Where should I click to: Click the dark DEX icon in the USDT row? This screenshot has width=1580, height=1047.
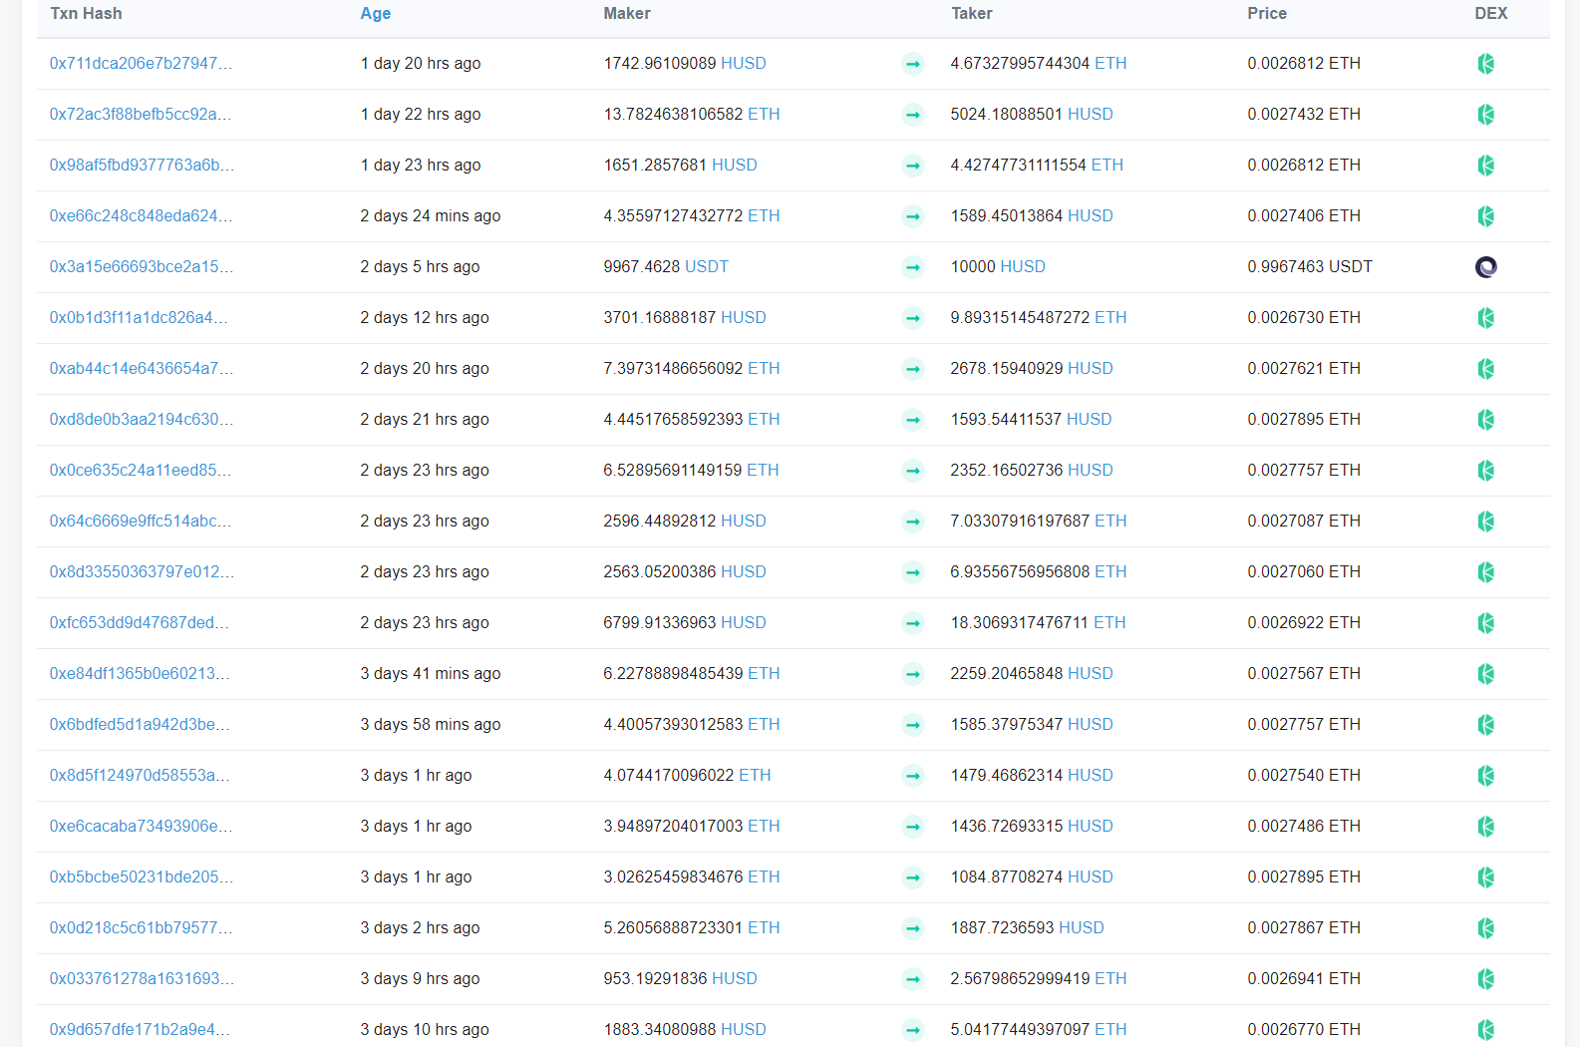tap(1485, 267)
